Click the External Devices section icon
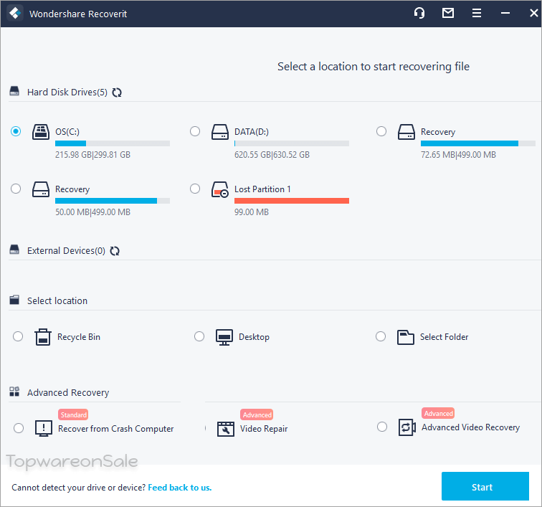The width and height of the screenshot is (542, 507). [x=14, y=250]
